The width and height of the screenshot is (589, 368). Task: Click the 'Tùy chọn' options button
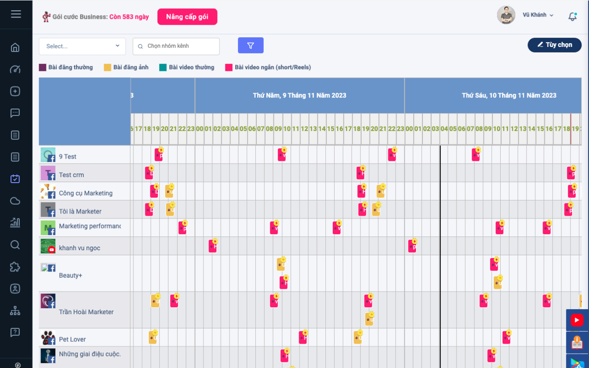(554, 45)
